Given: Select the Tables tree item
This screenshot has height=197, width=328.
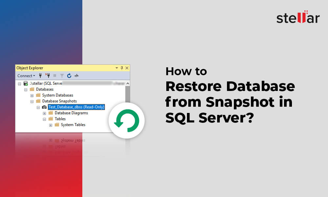Looking at the screenshot, I should [x=61, y=119].
